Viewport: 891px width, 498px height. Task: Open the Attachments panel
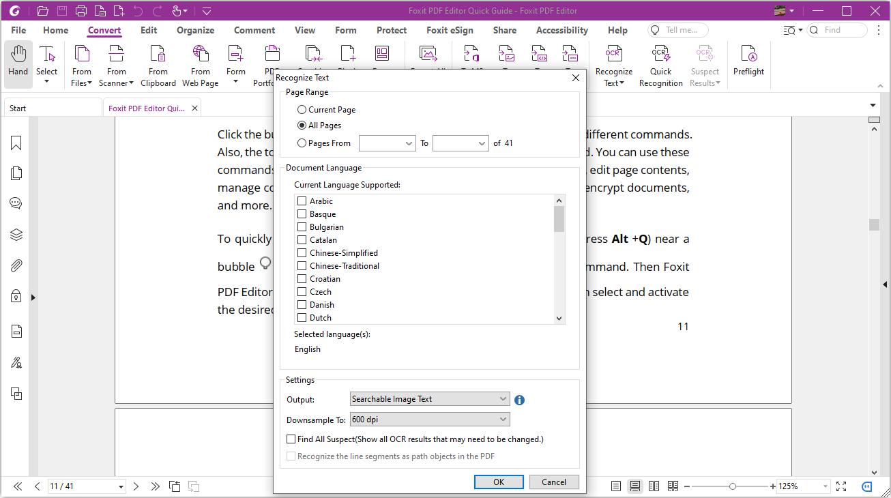point(16,265)
